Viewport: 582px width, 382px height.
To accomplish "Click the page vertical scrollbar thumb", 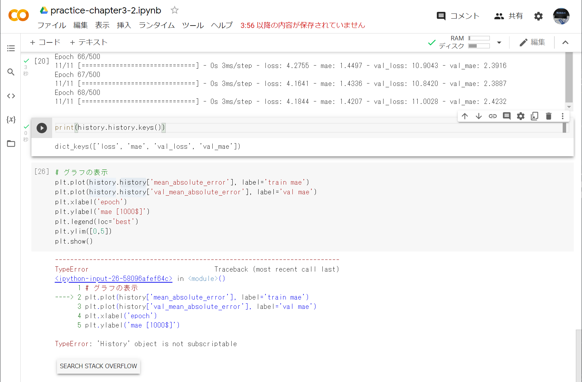I will point(579,355).
